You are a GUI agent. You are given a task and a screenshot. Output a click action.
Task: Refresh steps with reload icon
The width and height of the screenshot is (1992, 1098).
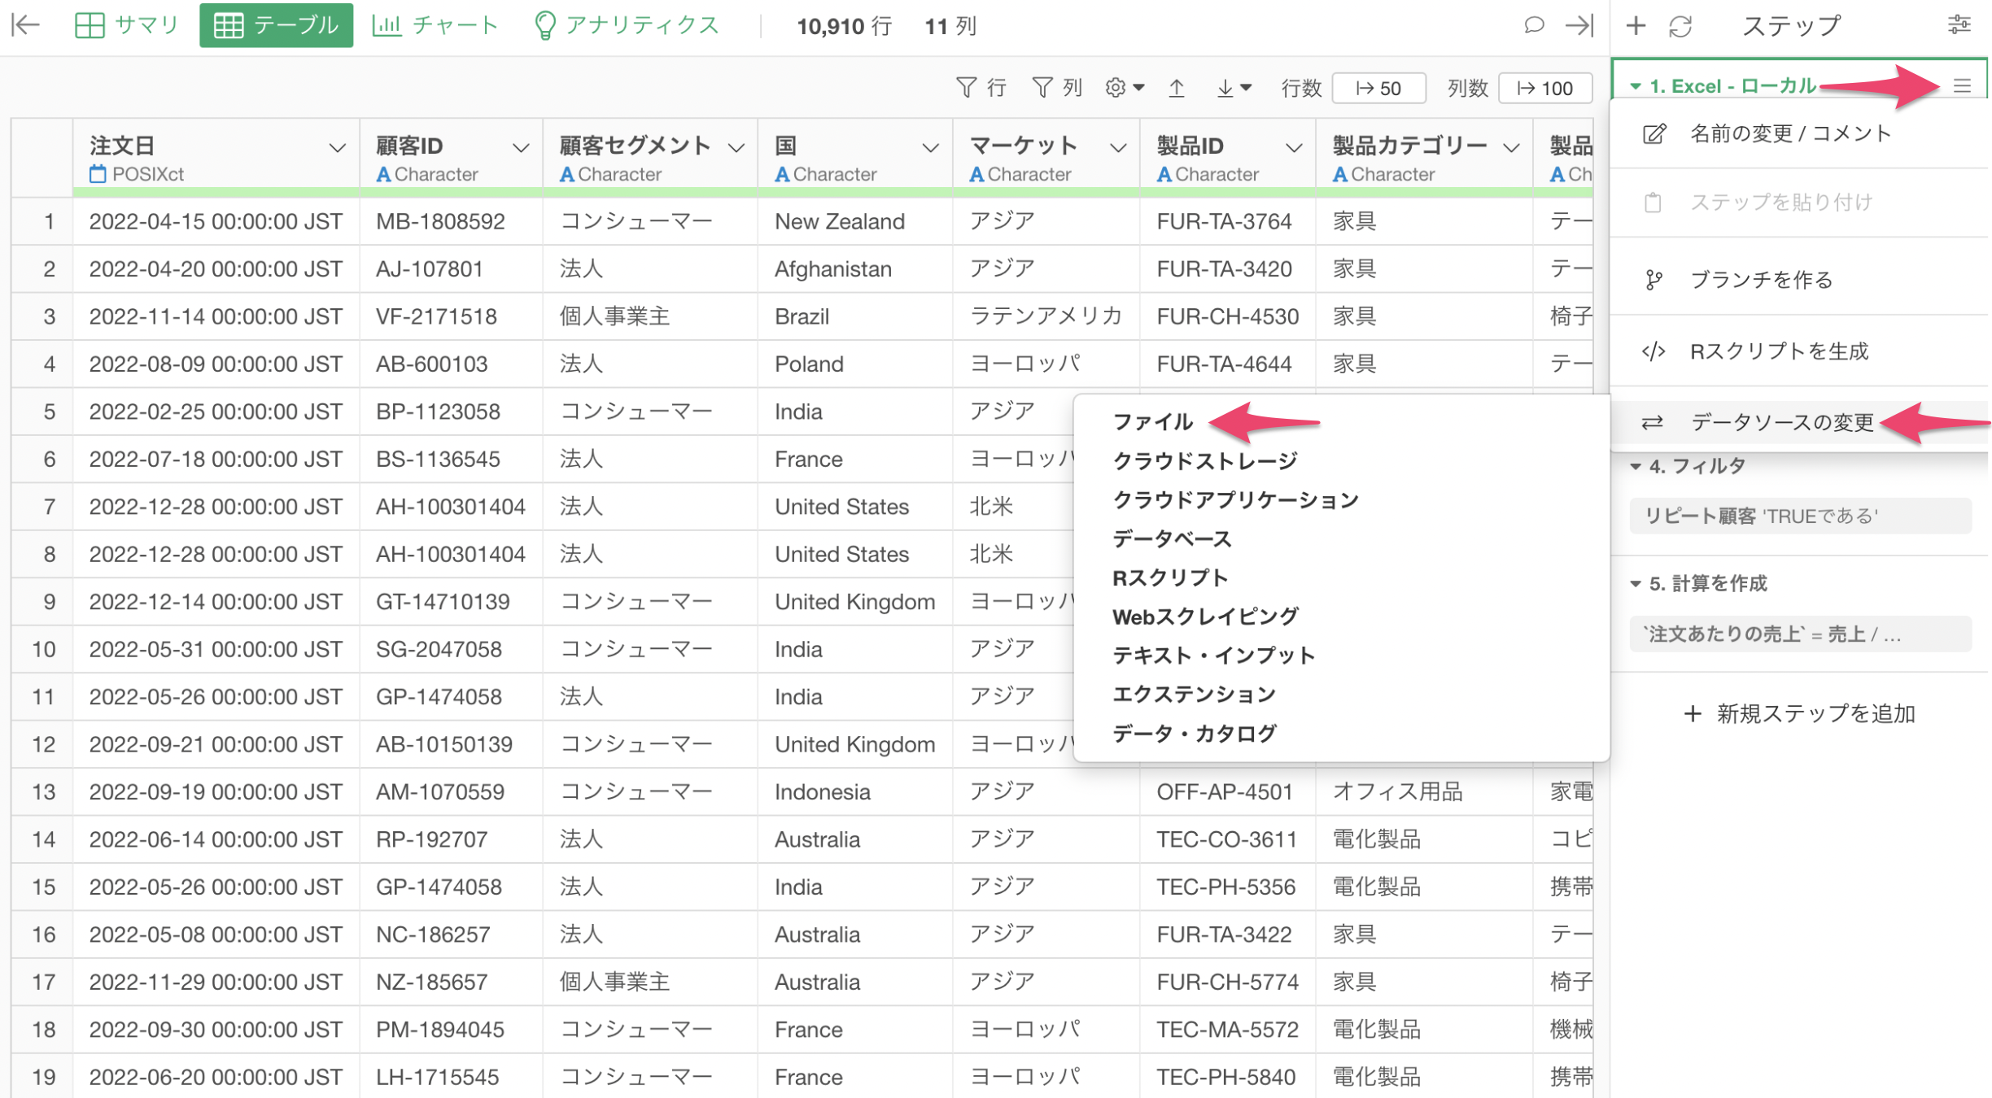[1680, 25]
